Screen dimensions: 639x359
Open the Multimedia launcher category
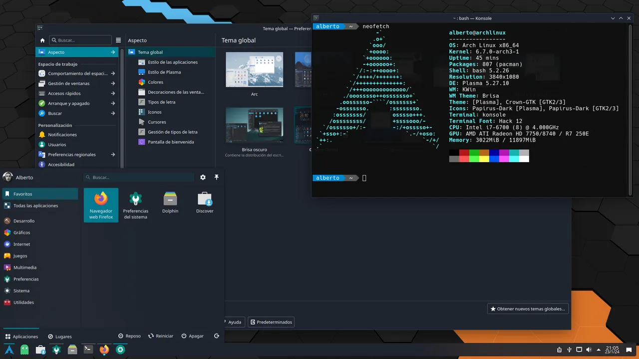pyautogui.click(x=39, y=267)
